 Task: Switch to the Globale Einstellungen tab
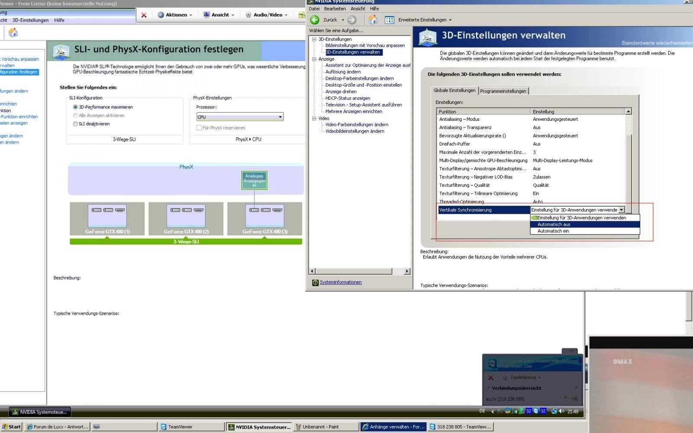454,90
